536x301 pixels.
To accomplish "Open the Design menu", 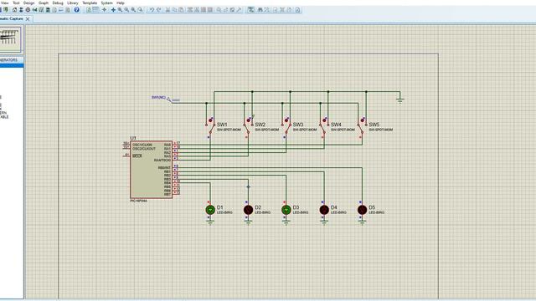I will [28, 3].
